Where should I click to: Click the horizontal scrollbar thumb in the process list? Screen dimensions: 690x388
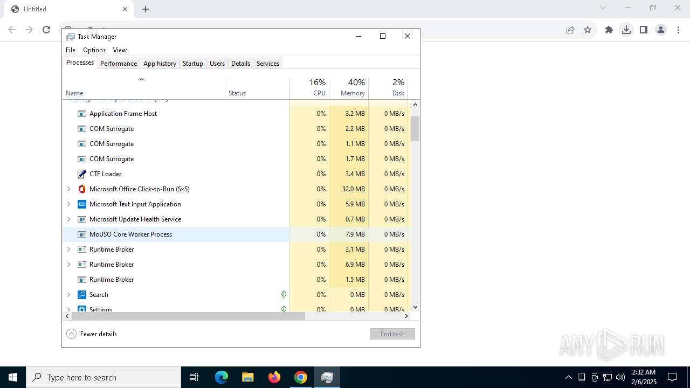[188, 316]
